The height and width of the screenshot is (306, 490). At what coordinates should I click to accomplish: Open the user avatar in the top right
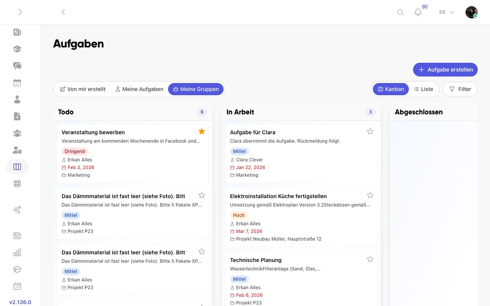click(x=471, y=12)
